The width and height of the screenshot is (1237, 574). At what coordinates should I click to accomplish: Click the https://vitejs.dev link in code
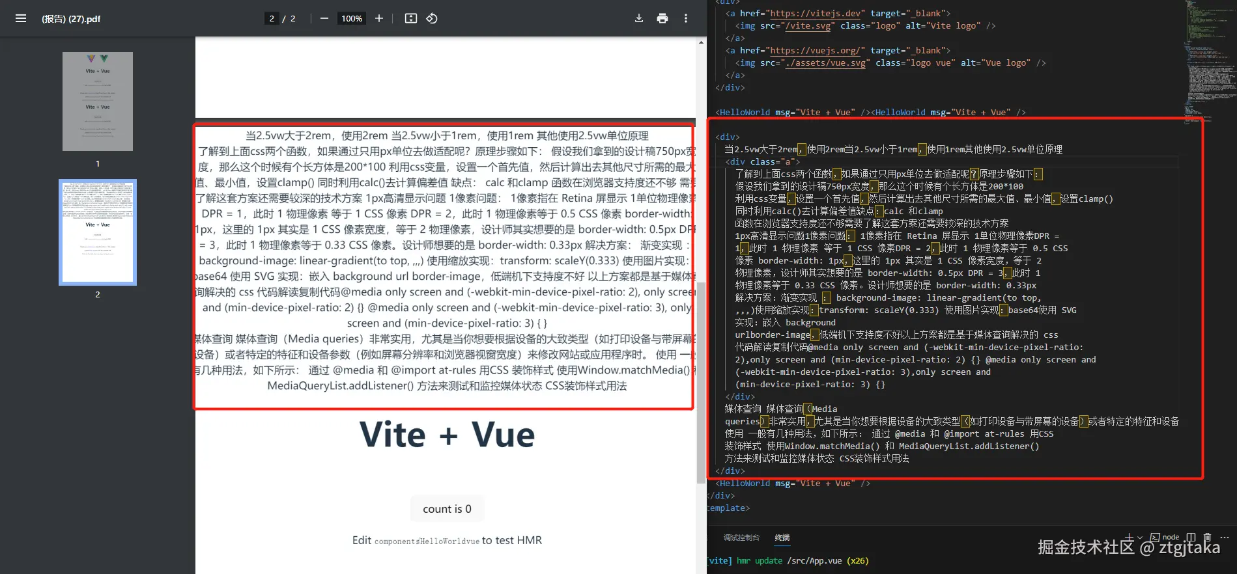coord(817,13)
